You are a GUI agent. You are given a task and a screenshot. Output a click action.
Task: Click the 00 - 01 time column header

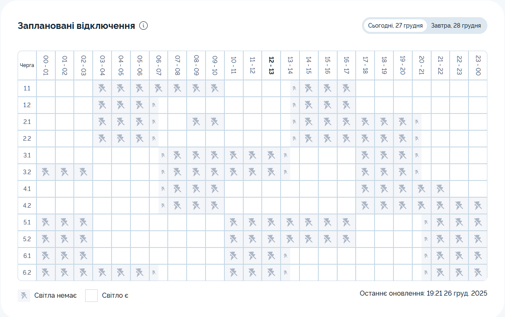point(46,65)
